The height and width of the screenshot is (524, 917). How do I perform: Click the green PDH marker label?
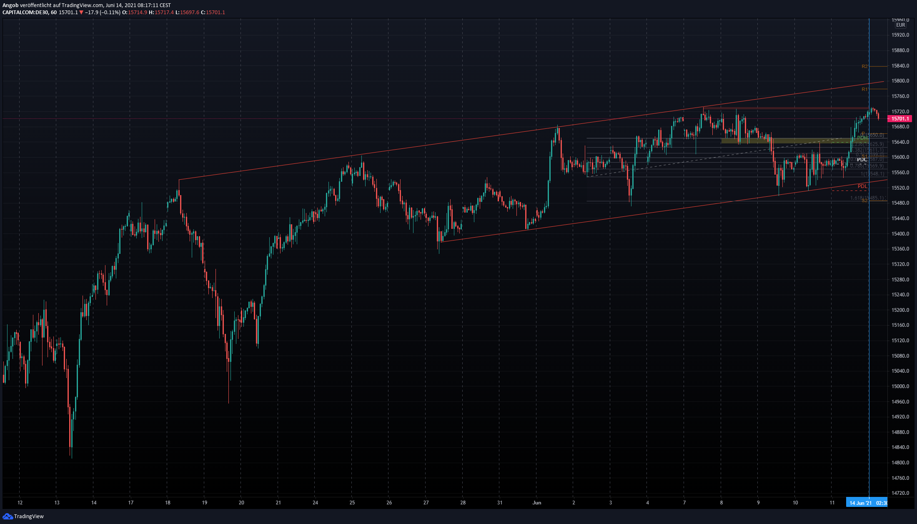click(x=862, y=138)
